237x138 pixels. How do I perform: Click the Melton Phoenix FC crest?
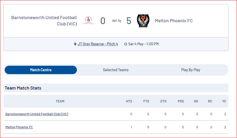point(143,21)
